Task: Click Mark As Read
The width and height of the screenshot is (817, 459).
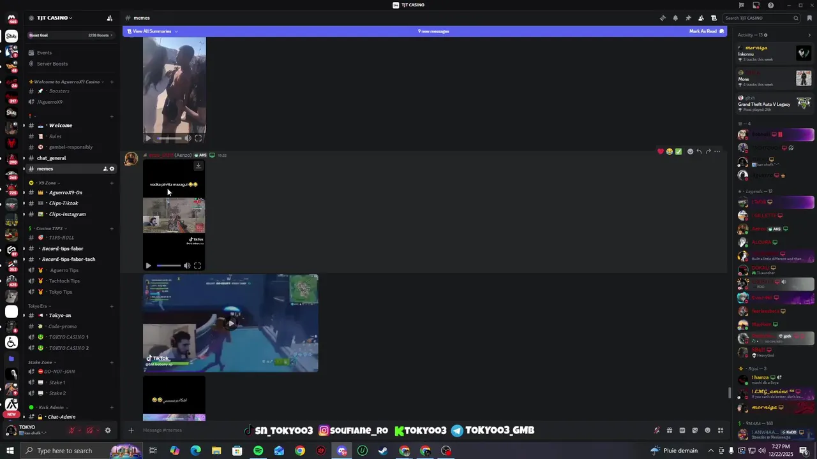Action: point(707,31)
